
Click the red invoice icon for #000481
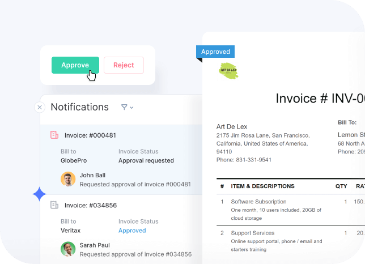(54, 135)
